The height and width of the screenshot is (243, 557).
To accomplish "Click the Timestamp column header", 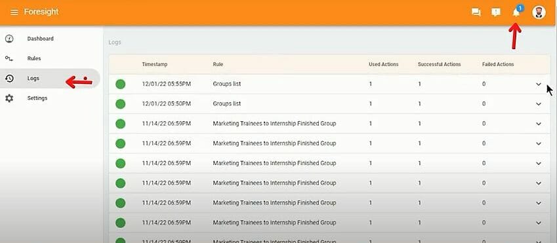I will [x=155, y=64].
